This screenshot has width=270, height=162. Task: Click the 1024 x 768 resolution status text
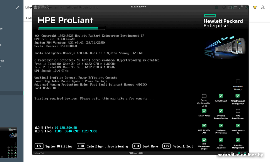pos(39,153)
